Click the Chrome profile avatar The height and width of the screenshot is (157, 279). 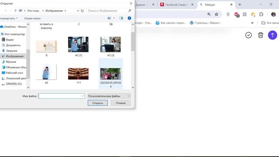[x=273, y=14]
